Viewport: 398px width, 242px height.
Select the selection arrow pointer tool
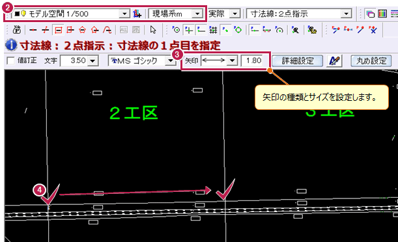click(x=153, y=30)
